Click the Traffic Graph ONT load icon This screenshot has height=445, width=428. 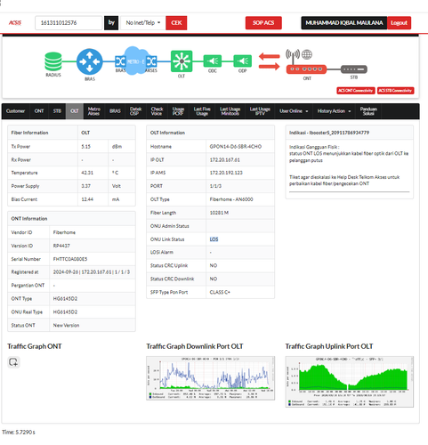13,362
